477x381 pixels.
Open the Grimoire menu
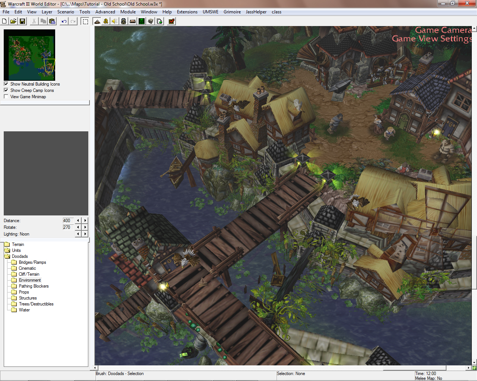pos(232,12)
